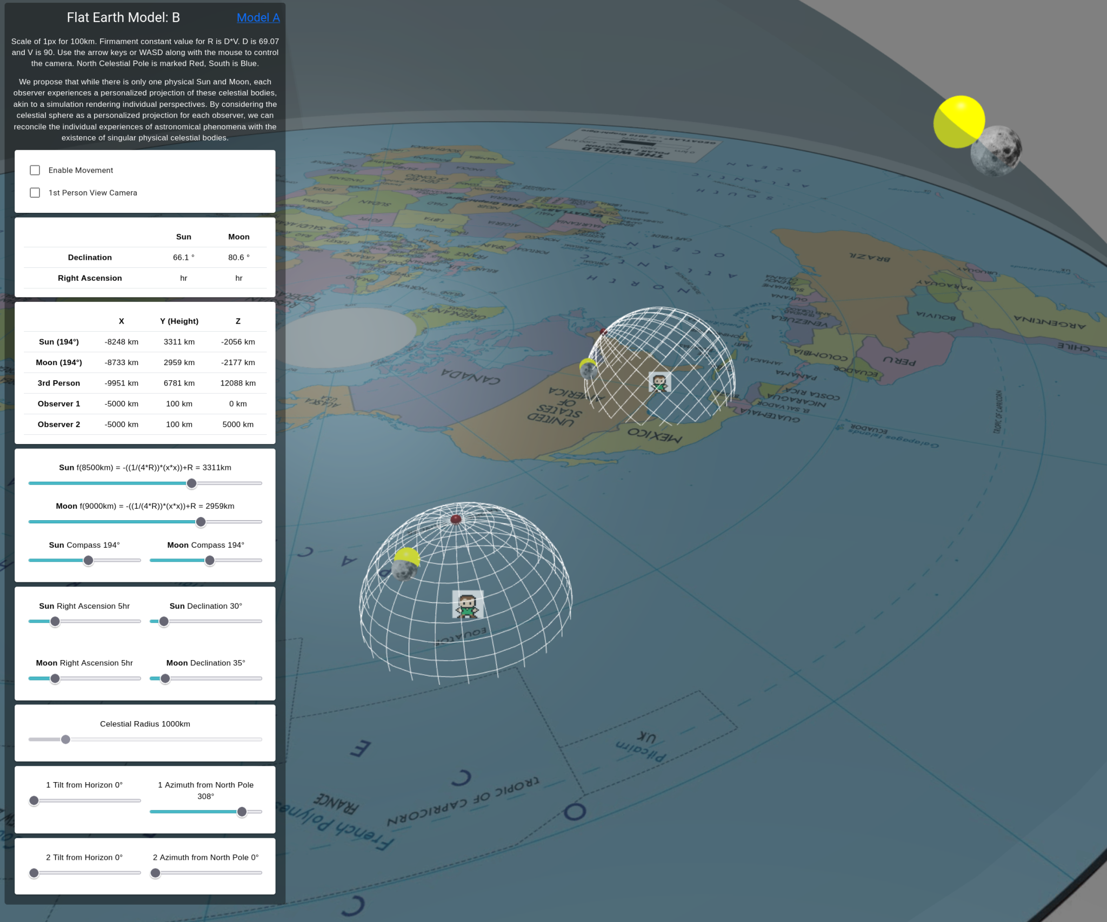The image size is (1107, 922).
Task: Adjust the 1 Azimuth from North Pole slider
Action: point(242,812)
